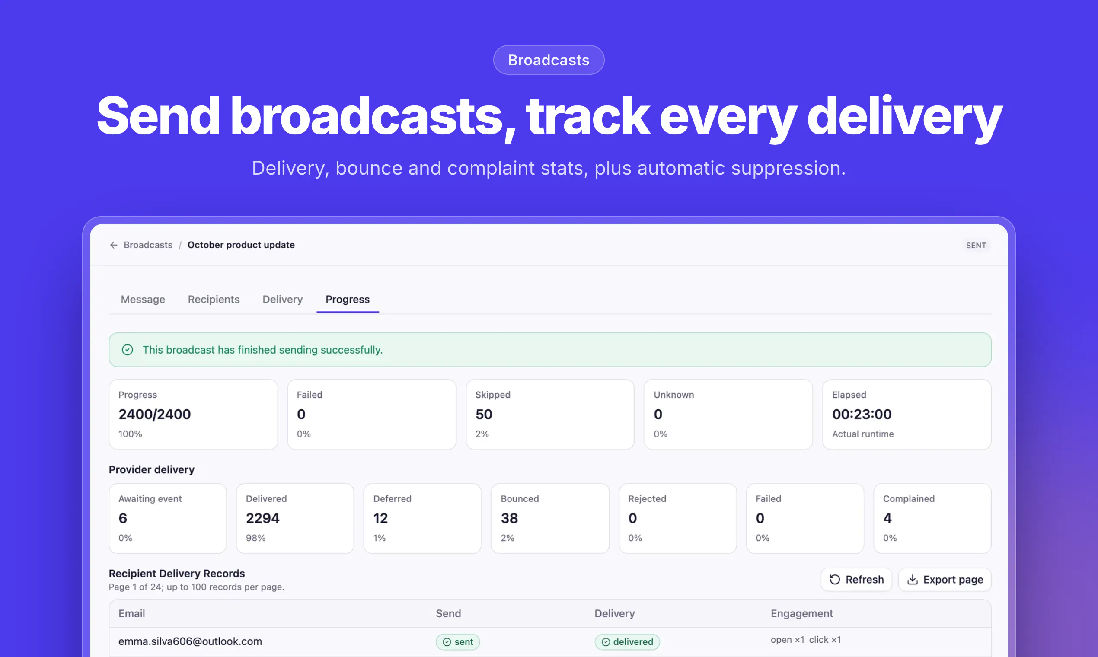The height and width of the screenshot is (657, 1098).
Task: Click the Delivered 2294 card
Action: (x=295, y=518)
